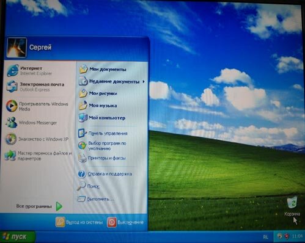The width and height of the screenshot is (305, 243).
Task: Click the Сергей user account picture
Action: coord(17,48)
